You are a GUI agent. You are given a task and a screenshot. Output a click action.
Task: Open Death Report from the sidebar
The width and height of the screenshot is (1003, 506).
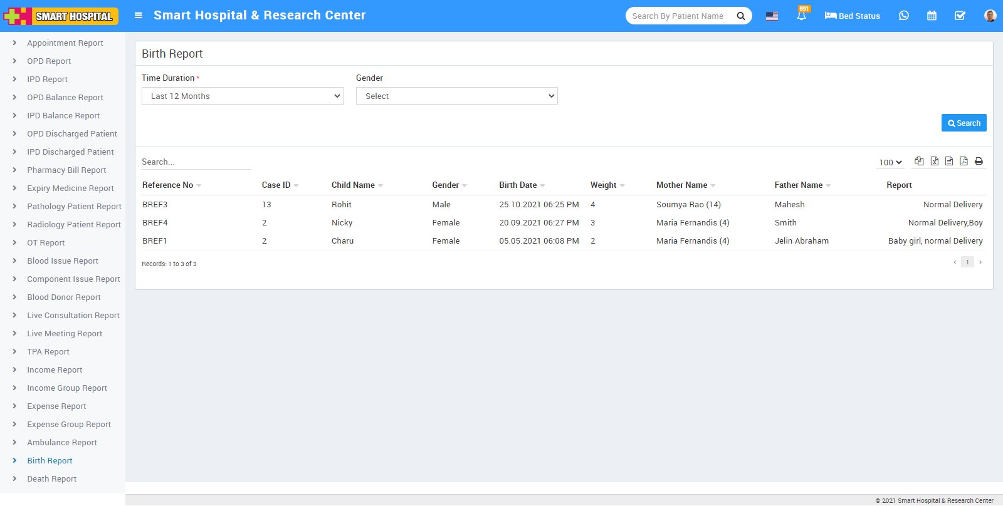[x=51, y=479]
